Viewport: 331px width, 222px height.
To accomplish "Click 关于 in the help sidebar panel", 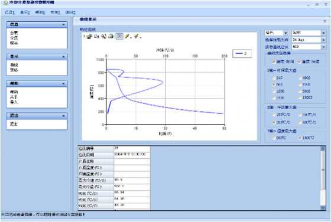I will 14,97.
